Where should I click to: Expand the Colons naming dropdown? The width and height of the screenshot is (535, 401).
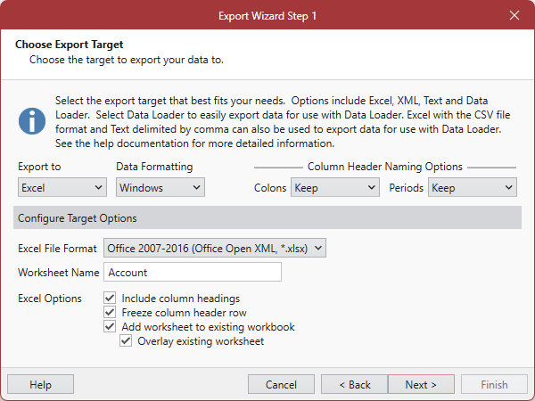pos(335,187)
